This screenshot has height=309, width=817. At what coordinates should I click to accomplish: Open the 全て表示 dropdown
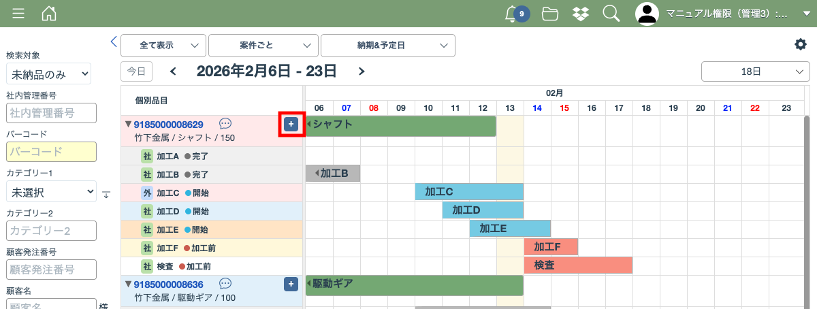tap(163, 46)
